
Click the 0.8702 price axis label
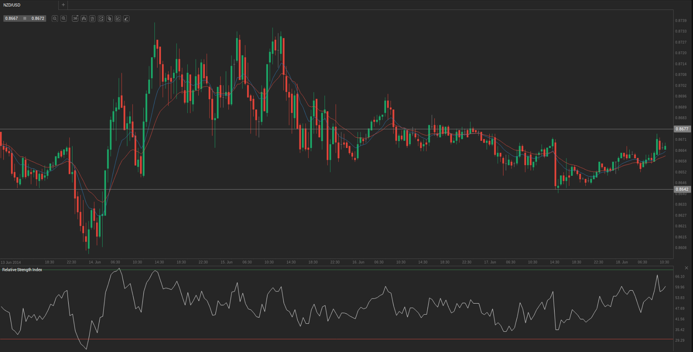[x=681, y=86]
